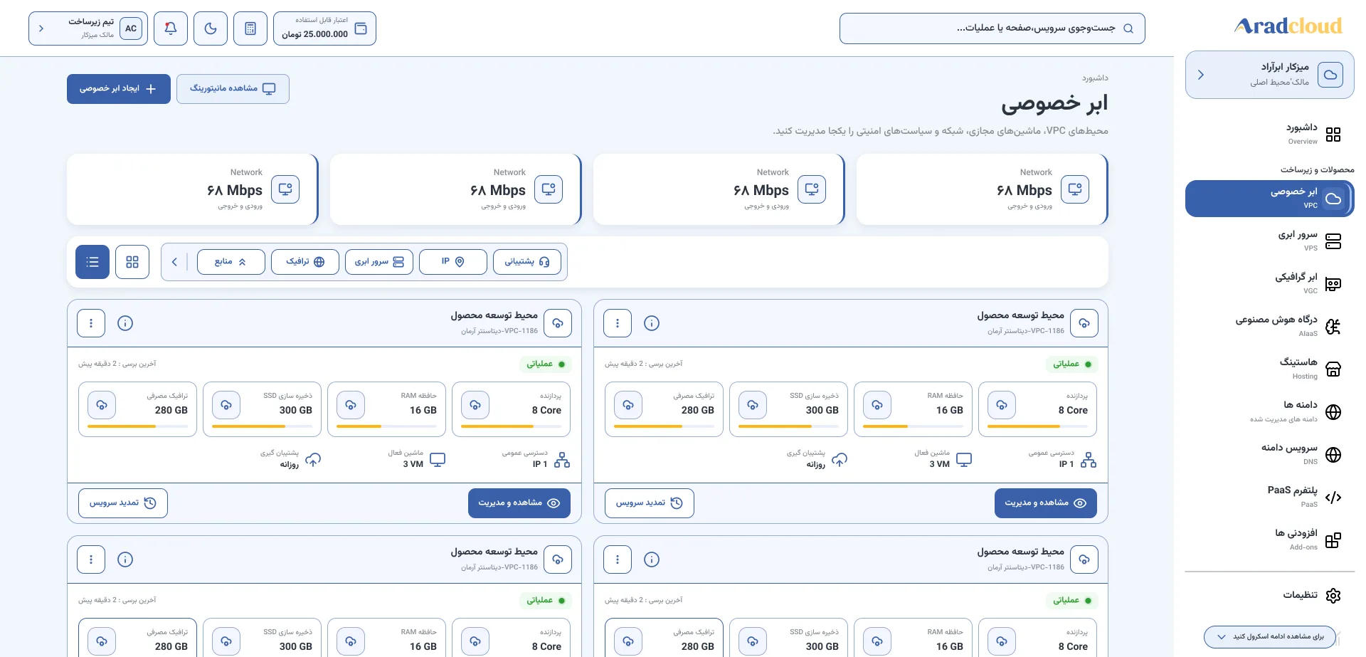Select منابع filter chip
The image size is (1366, 657).
231,262
